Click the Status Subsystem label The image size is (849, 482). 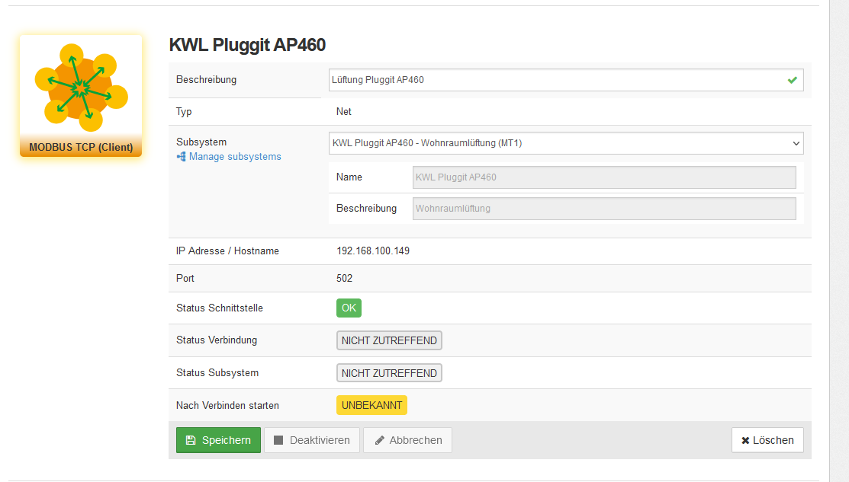[x=217, y=373]
